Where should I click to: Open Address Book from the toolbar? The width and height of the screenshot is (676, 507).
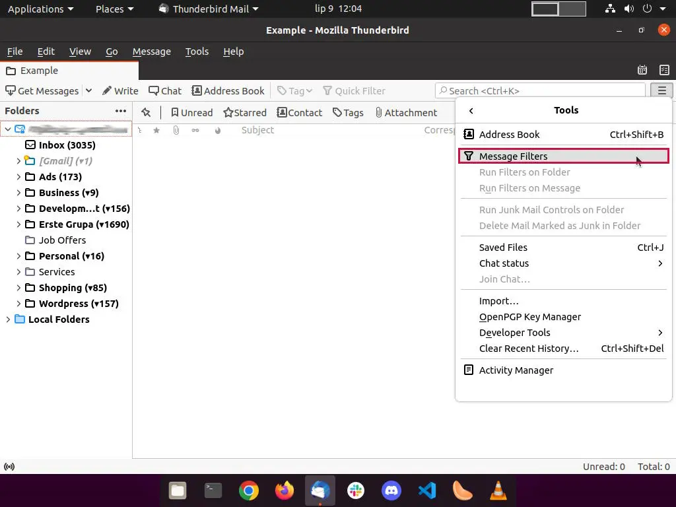click(228, 91)
